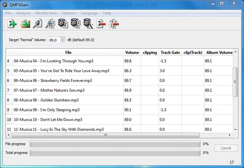Sort by the clipping column header

click(x=150, y=53)
